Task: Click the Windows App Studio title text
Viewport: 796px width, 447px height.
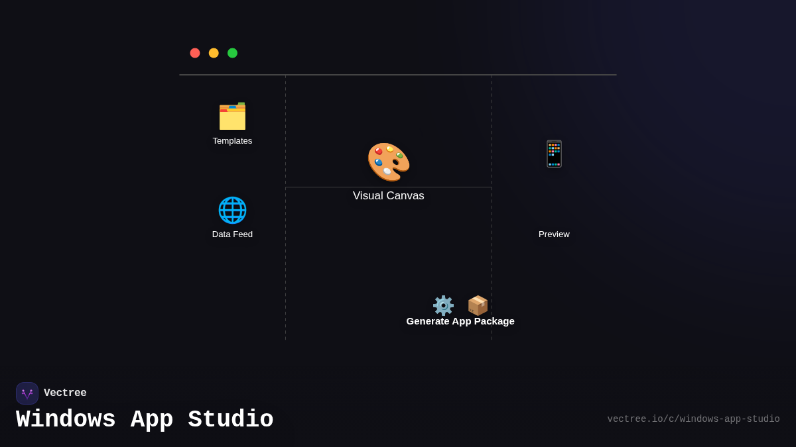Action: click(145, 419)
